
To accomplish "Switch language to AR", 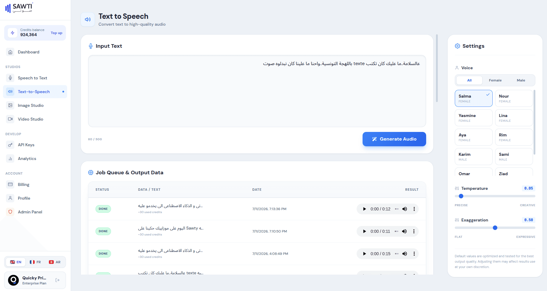I will pyautogui.click(x=55, y=262).
